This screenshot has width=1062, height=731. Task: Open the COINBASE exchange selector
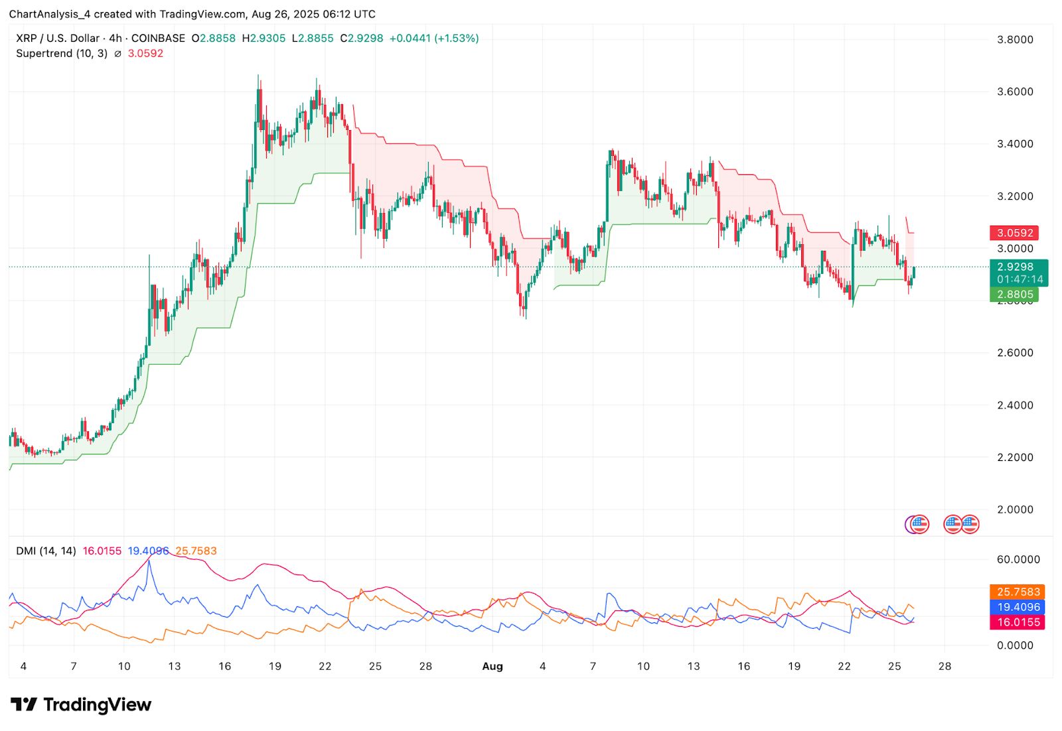pyautogui.click(x=157, y=38)
